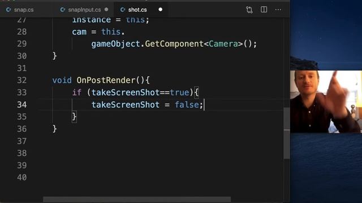The width and height of the screenshot is (362, 203).
Task: Click line number 38 in gutter
Action: pyautogui.click(x=22, y=153)
